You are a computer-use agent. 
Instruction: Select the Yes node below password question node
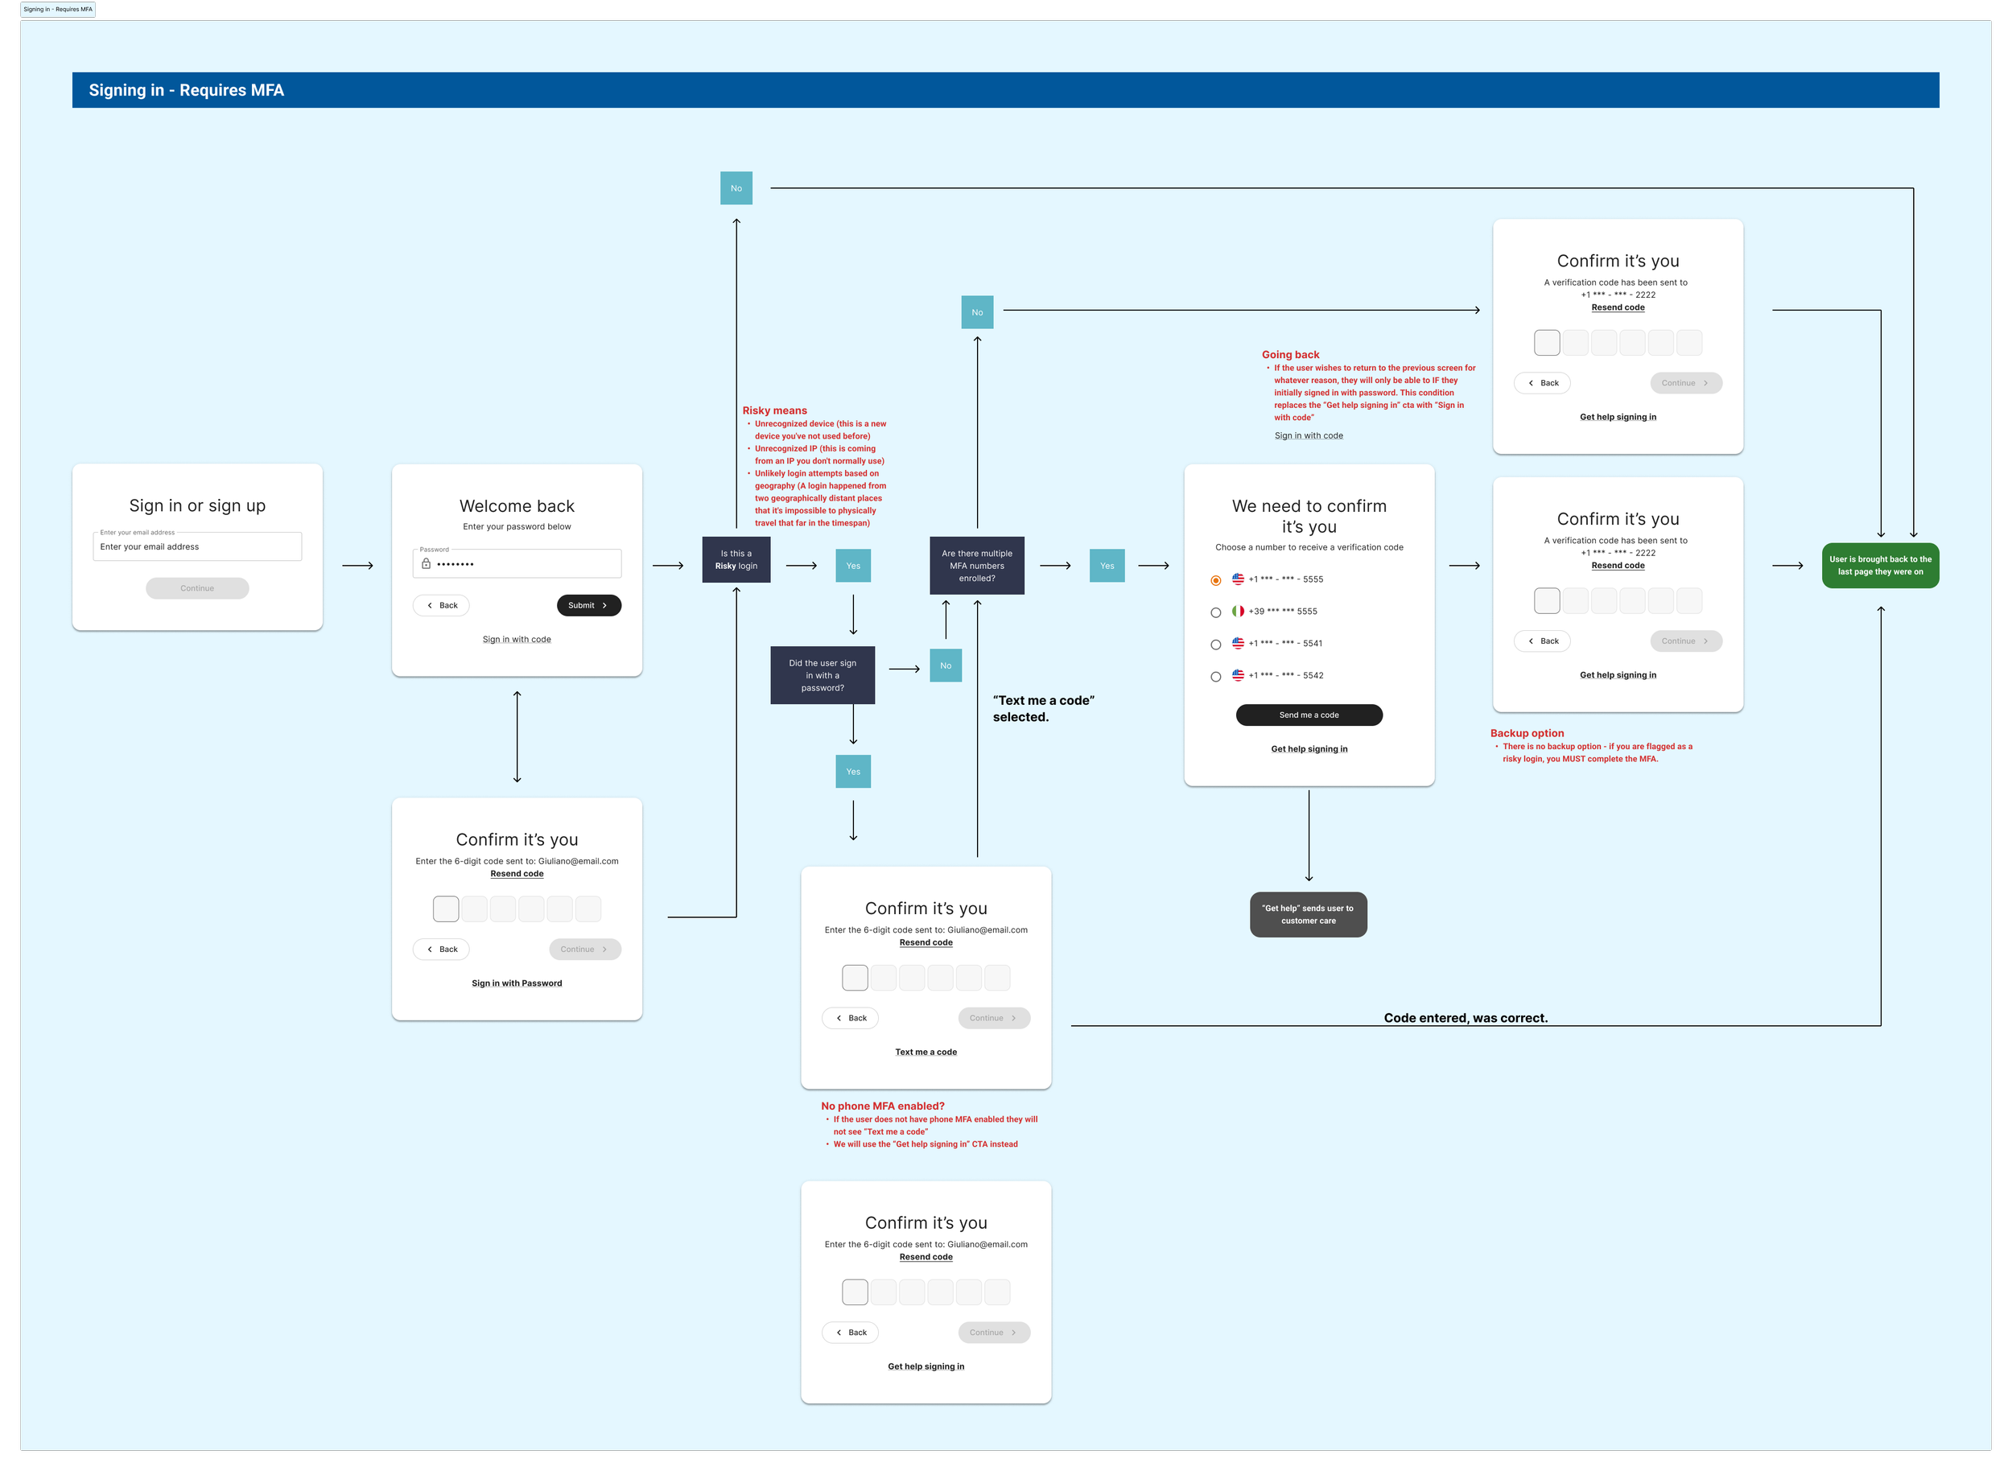852,771
